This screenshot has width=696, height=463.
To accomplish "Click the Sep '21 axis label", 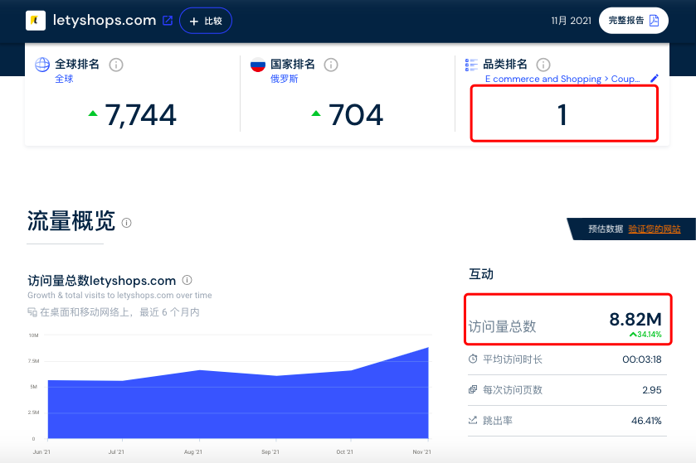I will (270, 452).
